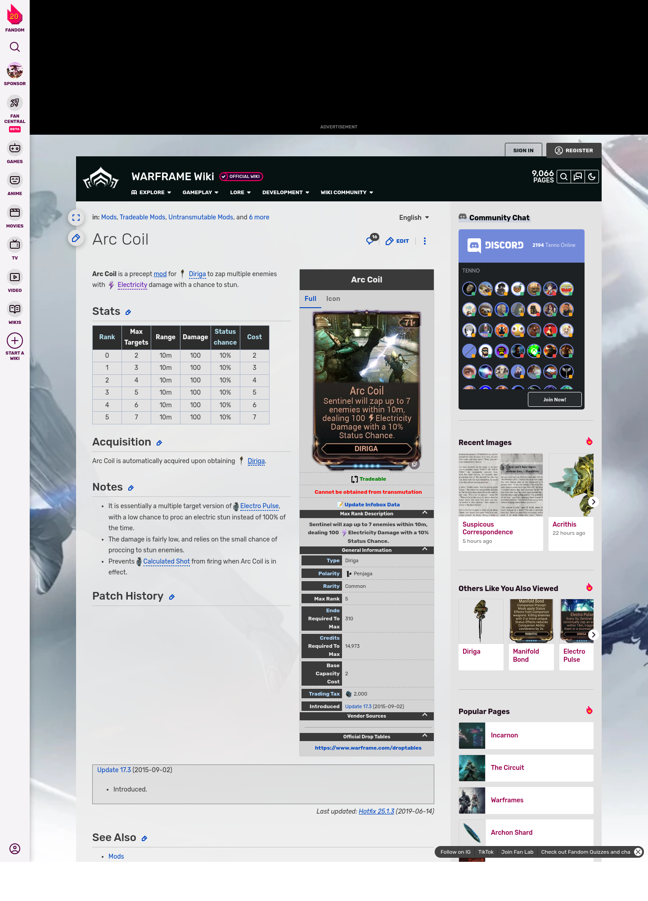This screenshot has height=901, width=648.
Task: Open the user profile icon at sidebar bottom
Action: point(15,849)
